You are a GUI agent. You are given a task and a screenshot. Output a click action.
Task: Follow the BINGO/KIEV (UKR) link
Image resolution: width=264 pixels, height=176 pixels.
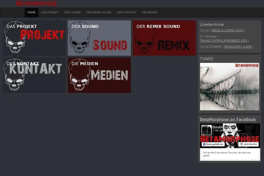[238, 47]
